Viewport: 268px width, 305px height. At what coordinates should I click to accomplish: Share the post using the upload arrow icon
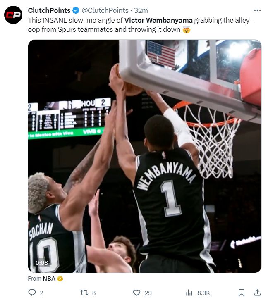[x=257, y=293]
